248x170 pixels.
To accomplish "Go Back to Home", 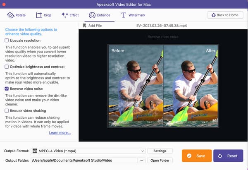I will point(225,15).
